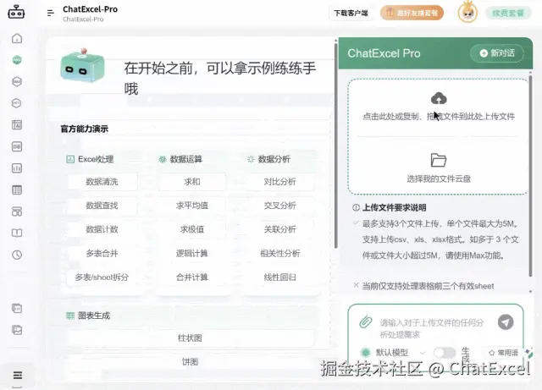This screenshot has height=390, width=542.
Task: Open the crowned user avatar
Action: click(x=467, y=13)
